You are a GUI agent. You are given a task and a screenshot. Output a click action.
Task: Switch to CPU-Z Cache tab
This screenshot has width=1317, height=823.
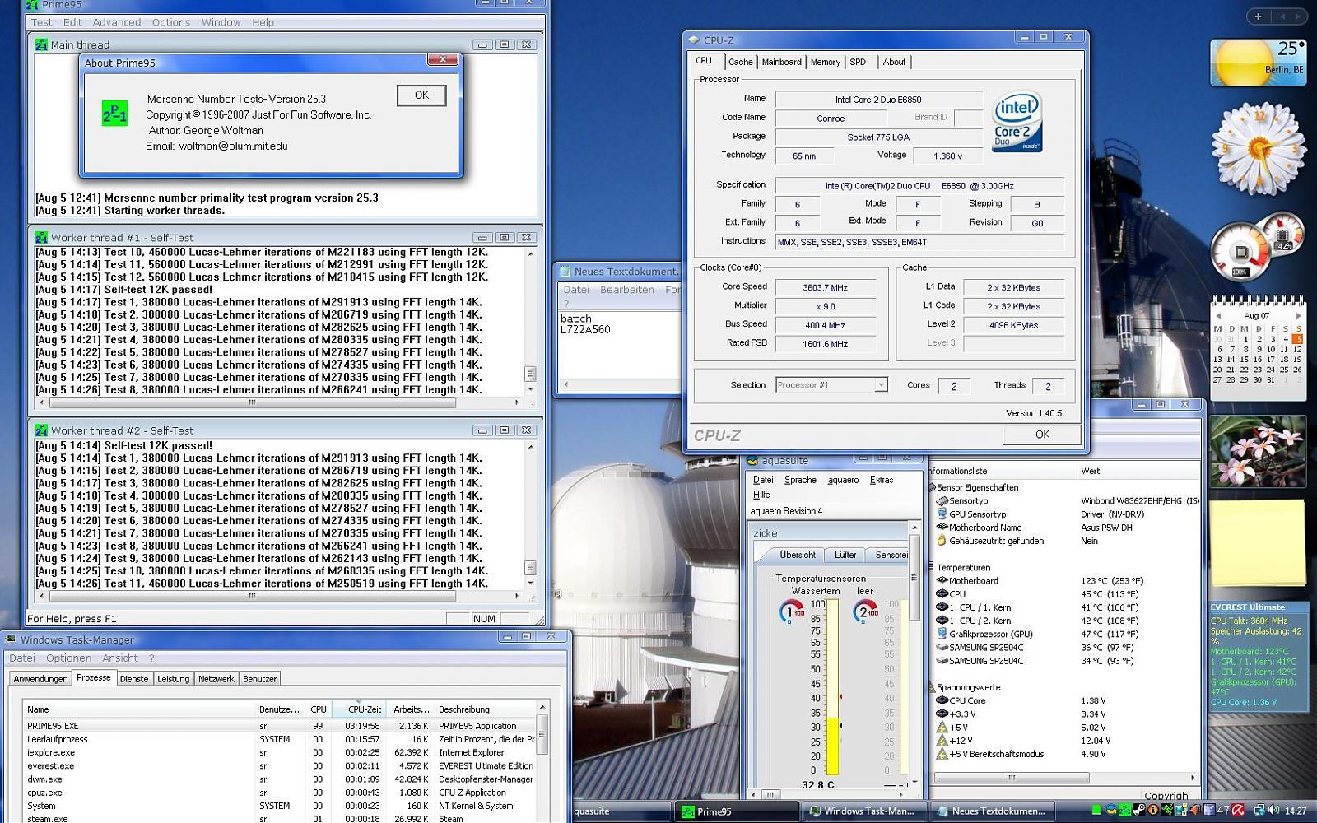pos(740,62)
